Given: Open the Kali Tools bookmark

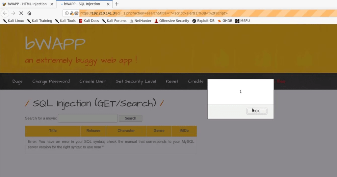Looking at the screenshot, I should (x=65, y=21).
